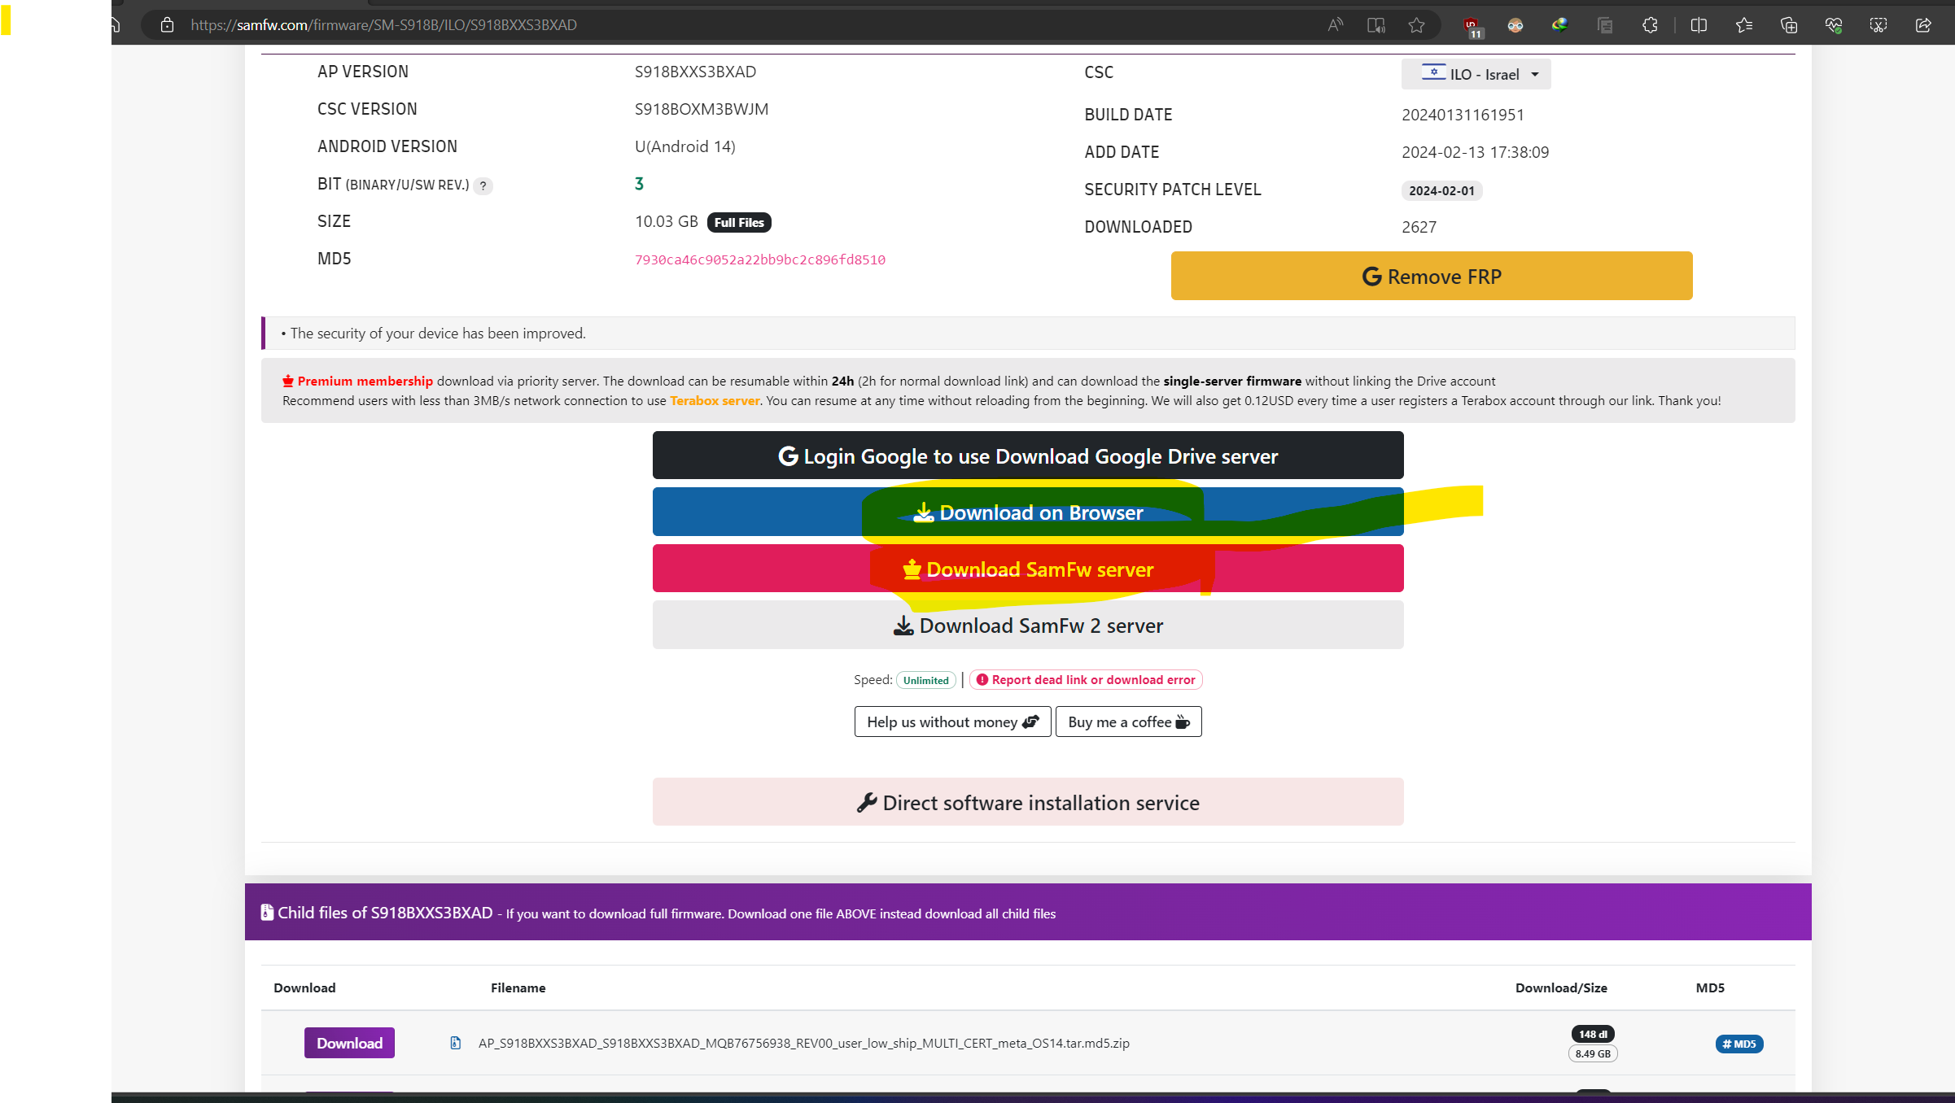Click the Help us without money button
Screen dimensions: 1955x1103
[x=952, y=722]
